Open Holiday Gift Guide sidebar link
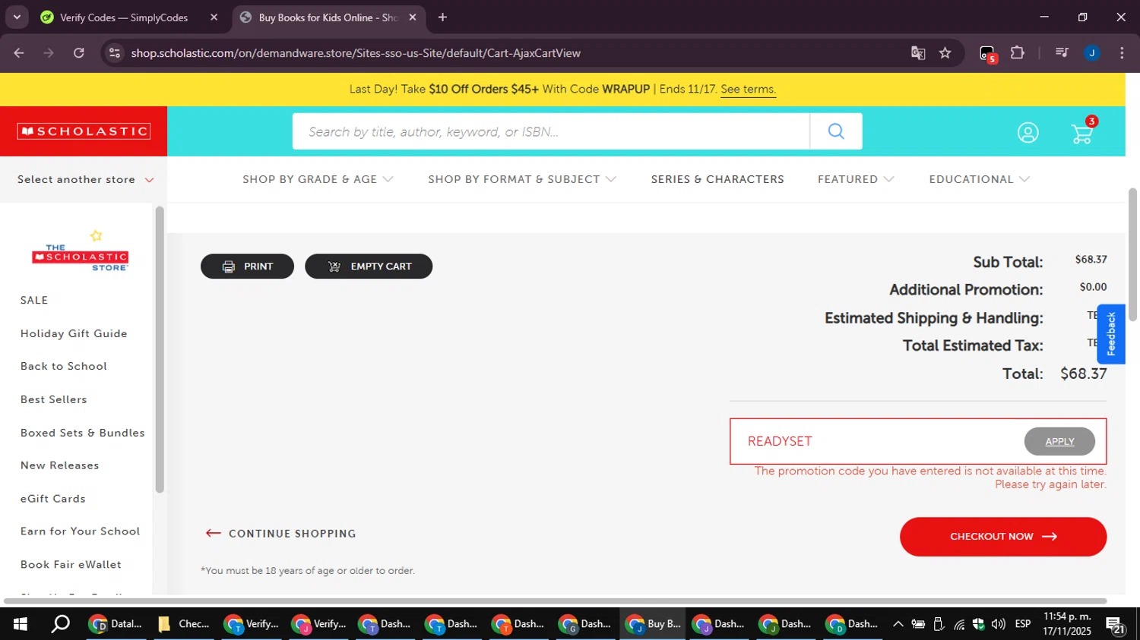The width and height of the screenshot is (1140, 640). [74, 333]
